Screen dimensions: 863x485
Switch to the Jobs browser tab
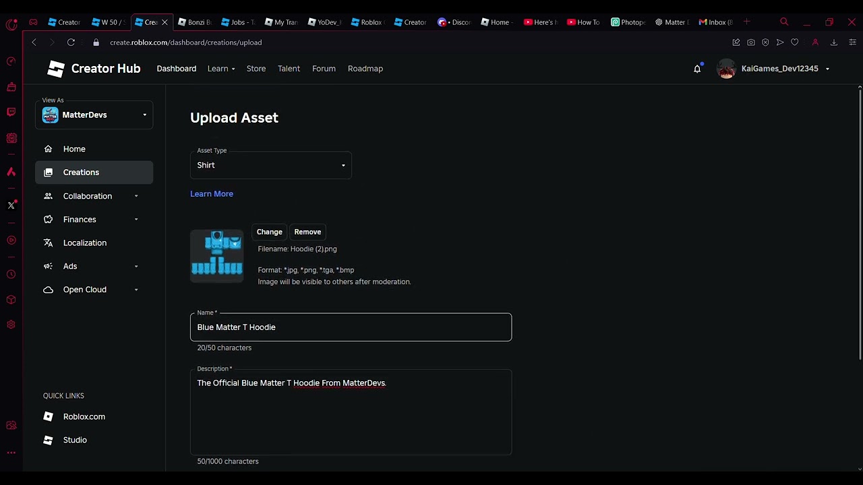(x=238, y=22)
